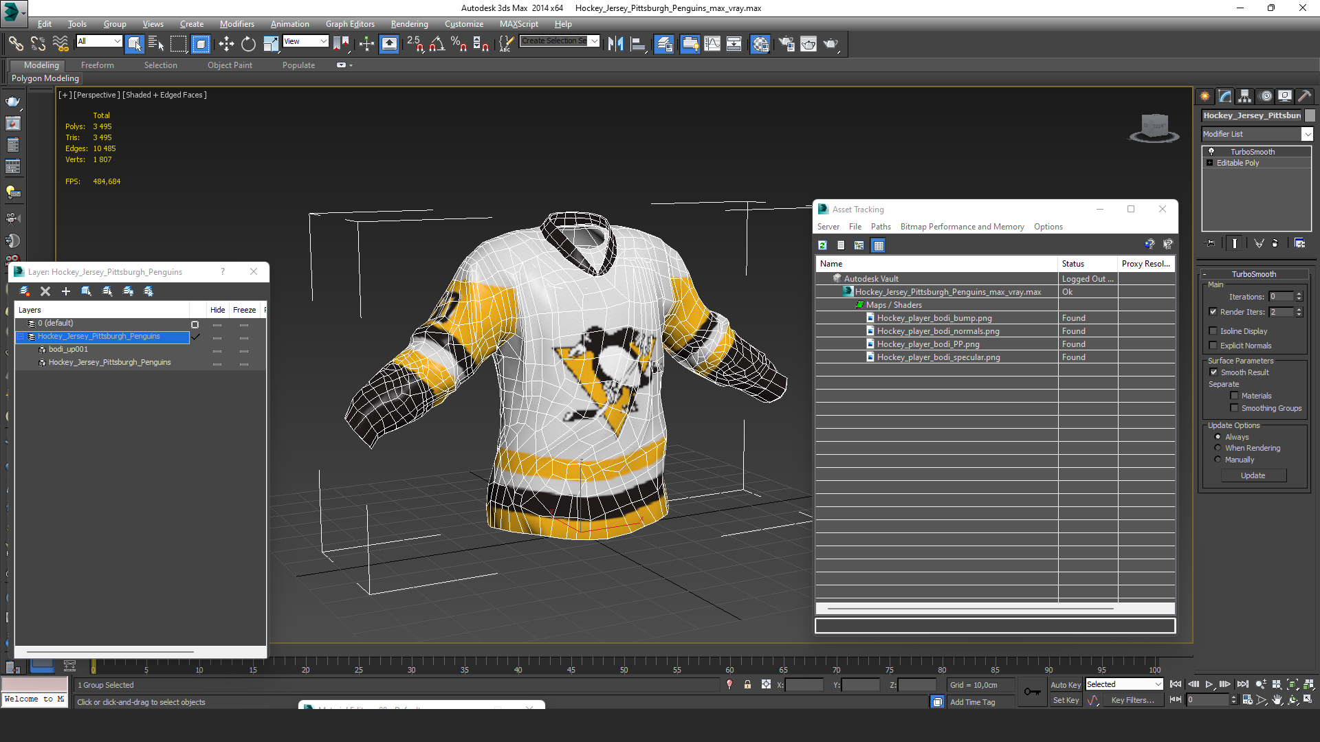
Task: Click the Iterations value field
Action: point(1281,297)
